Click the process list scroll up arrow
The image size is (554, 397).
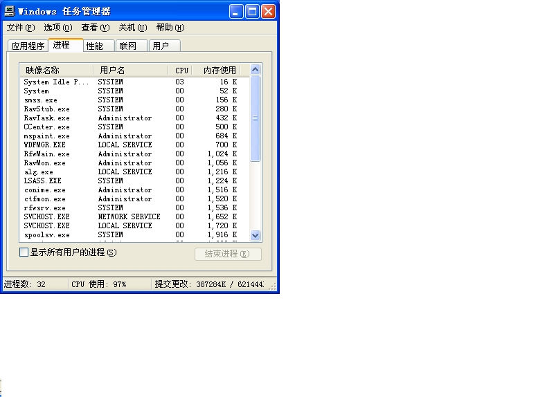255,70
